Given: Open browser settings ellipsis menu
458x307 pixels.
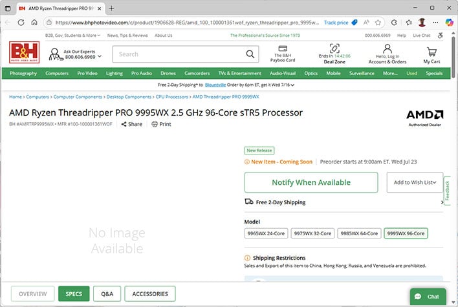Looking at the screenshot, I should click(x=435, y=23).
